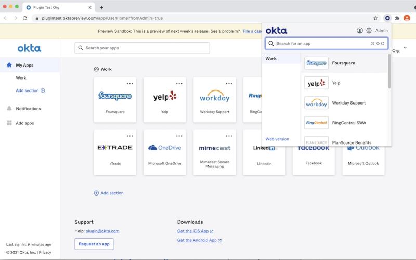Open My Apps in the sidebar
Screen dimensions: 416x260
(30, 65)
